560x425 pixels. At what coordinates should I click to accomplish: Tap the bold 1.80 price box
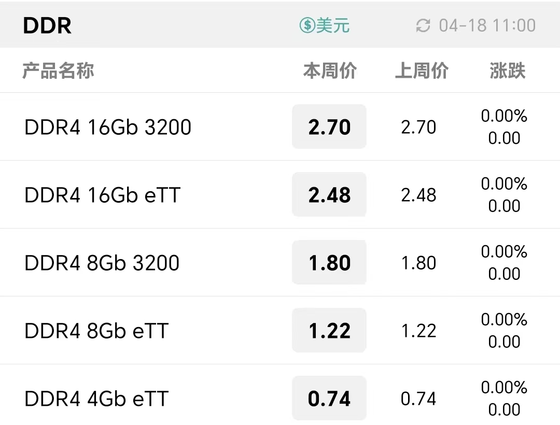[329, 262]
